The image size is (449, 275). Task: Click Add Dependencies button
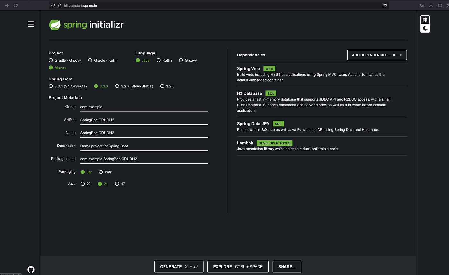(x=377, y=55)
